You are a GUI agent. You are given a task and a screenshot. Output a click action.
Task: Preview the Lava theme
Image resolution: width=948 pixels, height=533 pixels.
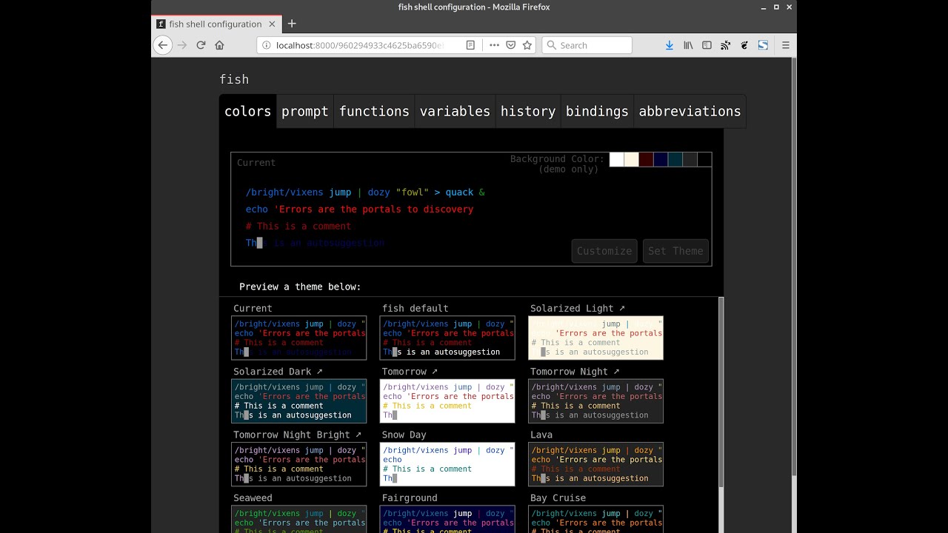(x=595, y=464)
